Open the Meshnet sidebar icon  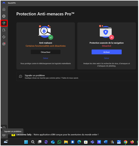tap(4, 37)
